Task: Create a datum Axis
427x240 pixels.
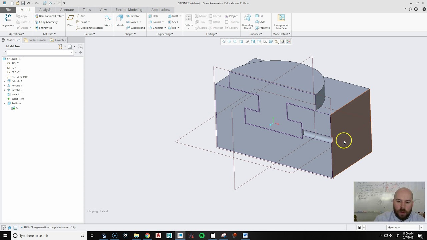Action: (80, 16)
